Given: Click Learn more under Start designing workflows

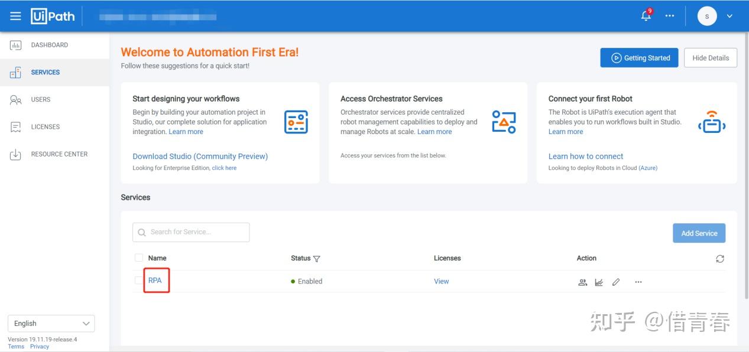Looking at the screenshot, I should pyautogui.click(x=186, y=132).
